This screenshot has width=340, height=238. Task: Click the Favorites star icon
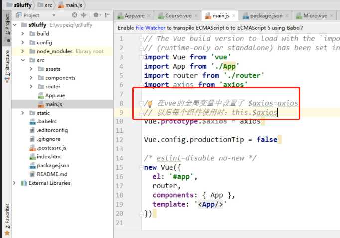[7, 233]
